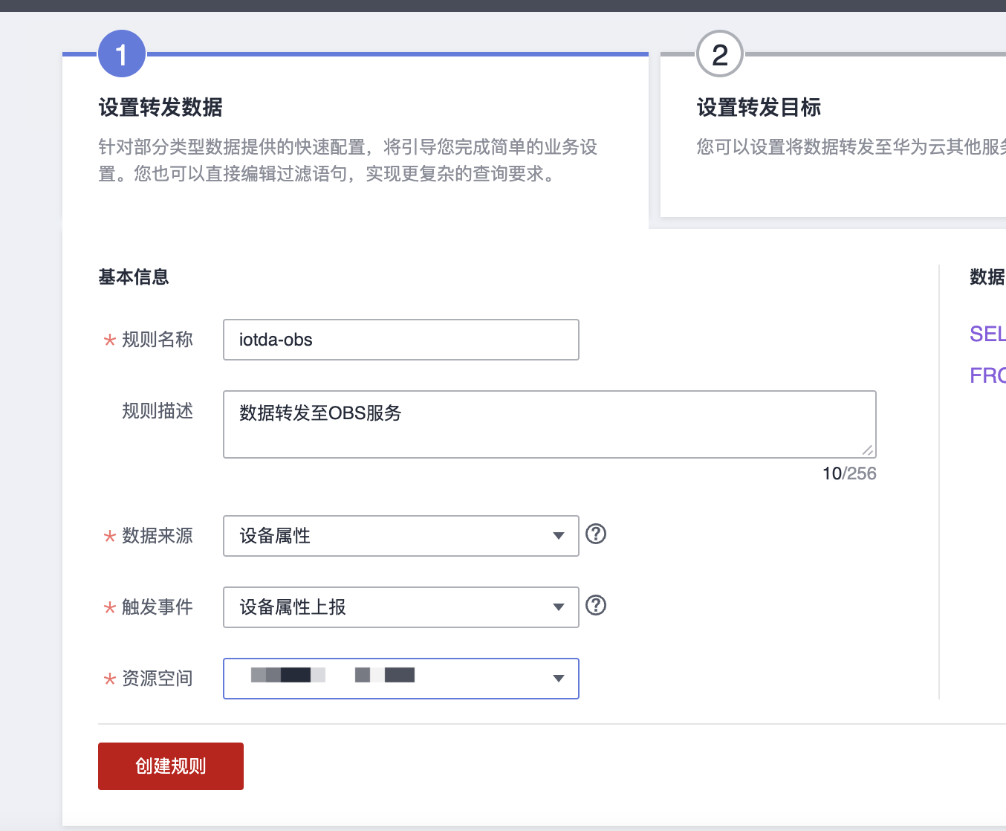Image resolution: width=1006 pixels, height=831 pixels.
Task: Click the 触发事件 dropdown arrow
Action: pos(559,607)
